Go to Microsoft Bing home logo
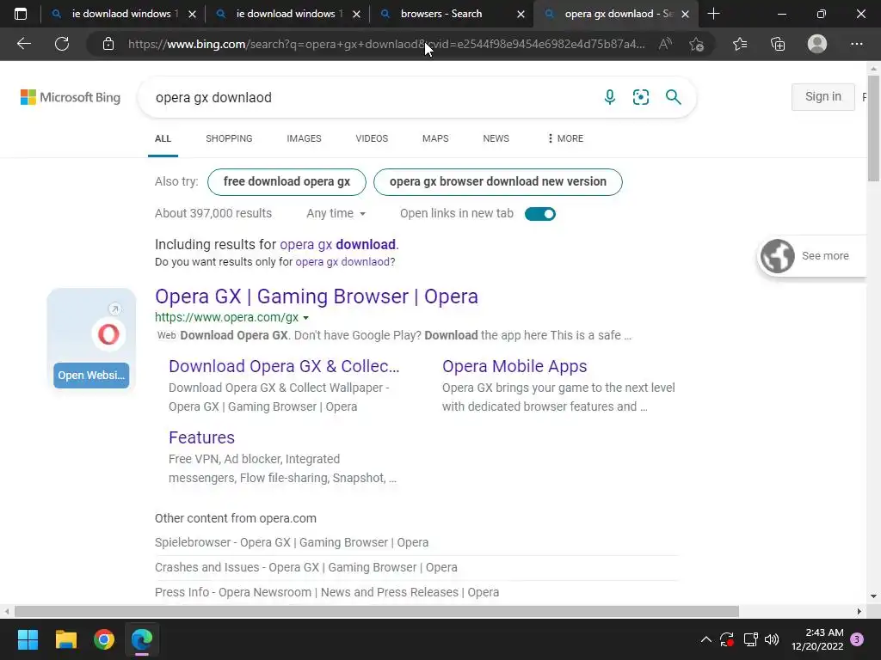881x660 pixels. click(71, 97)
